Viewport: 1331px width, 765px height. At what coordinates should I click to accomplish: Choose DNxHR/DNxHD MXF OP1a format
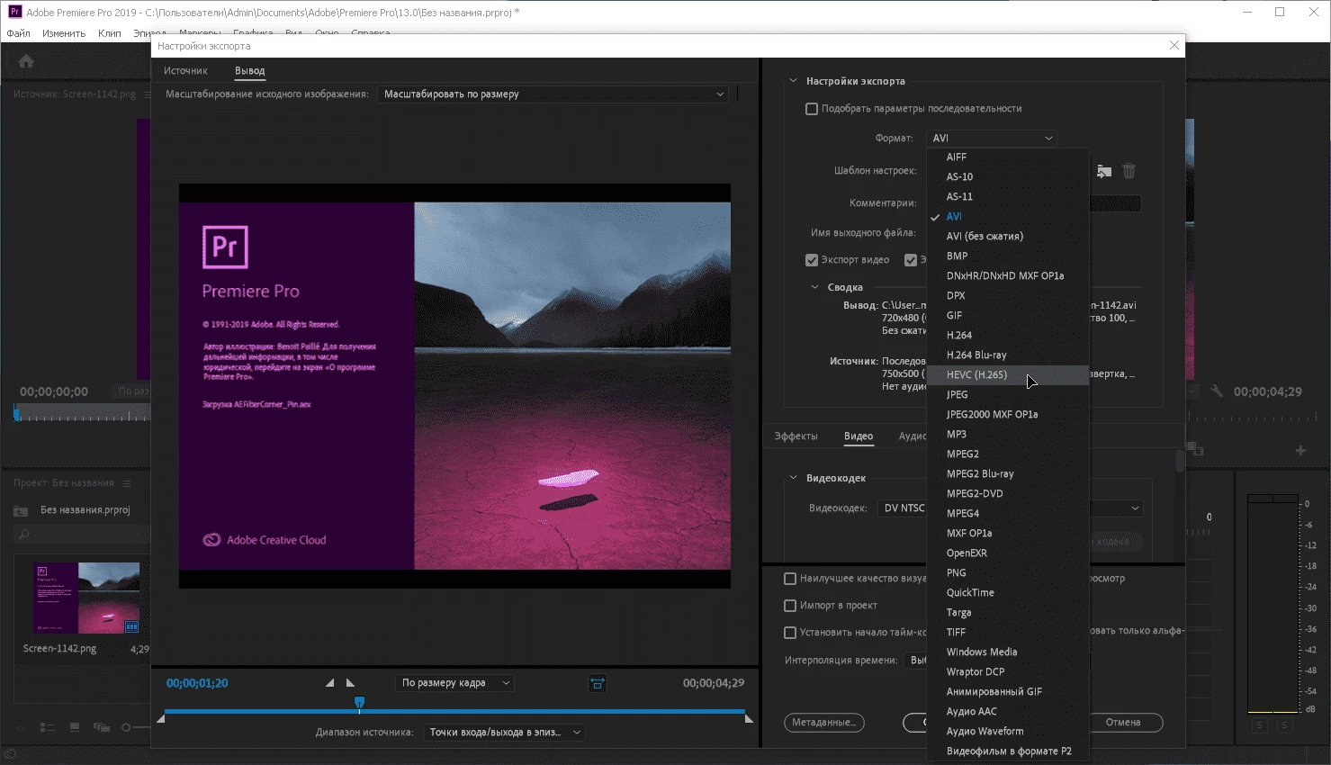pos(1008,275)
